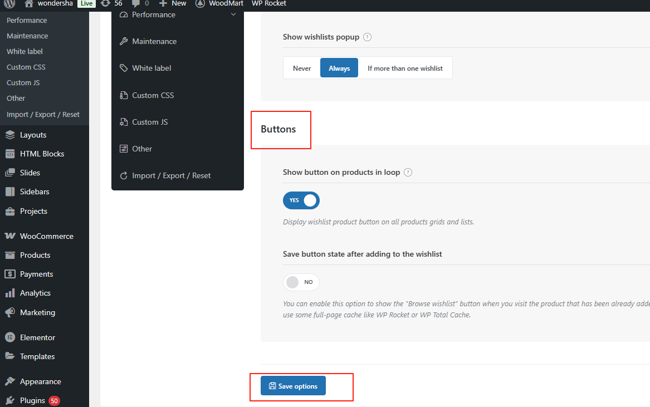Image resolution: width=650 pixels, height=407 pixels.
Task: Open the New content dropdown in admin bar
Action: 173,3
